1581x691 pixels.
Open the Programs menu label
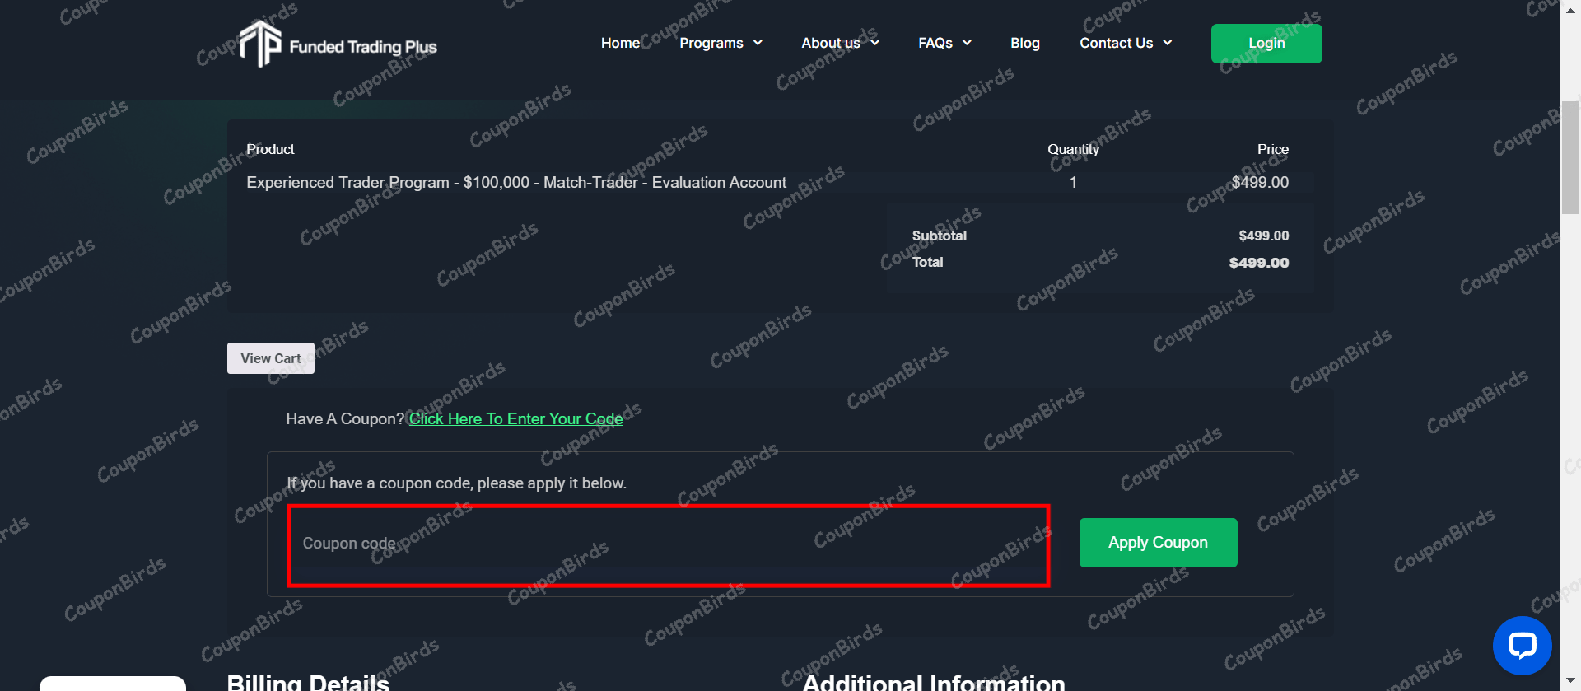click(x=711, y=43)
